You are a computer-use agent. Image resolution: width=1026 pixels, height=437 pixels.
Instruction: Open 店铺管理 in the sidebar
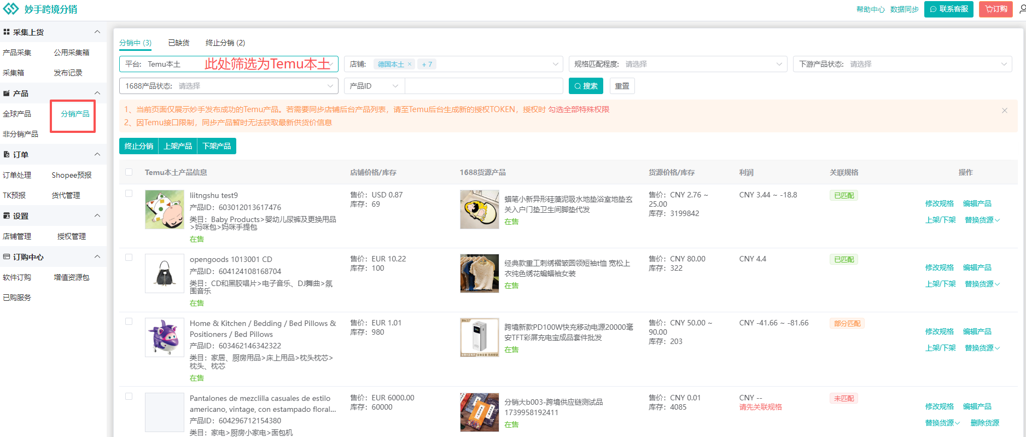coord(17,236)
